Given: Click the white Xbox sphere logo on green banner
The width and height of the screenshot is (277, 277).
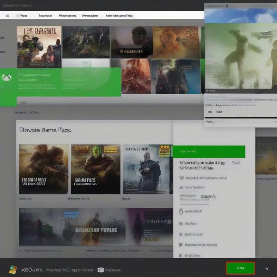Looking at the screenshot, I should click(7, 78).
